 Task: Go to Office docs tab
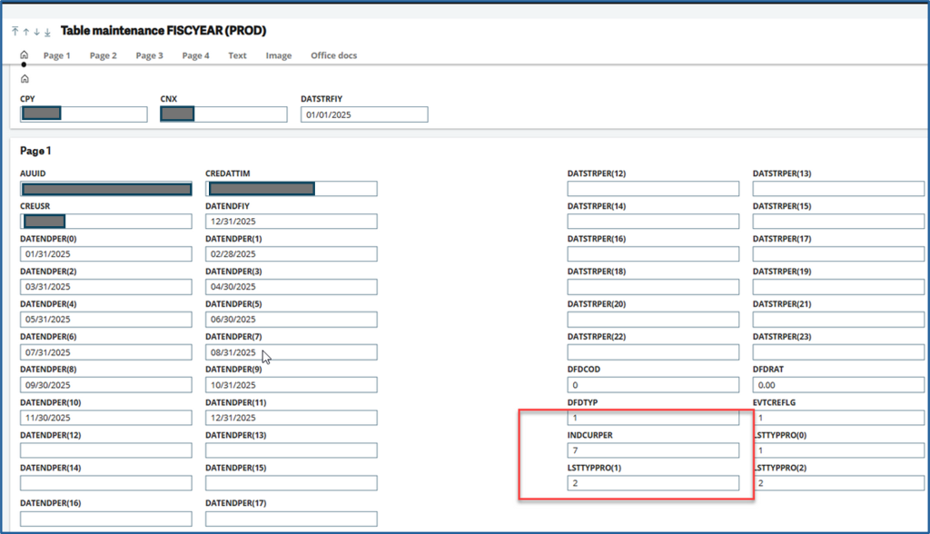[333, 56]
